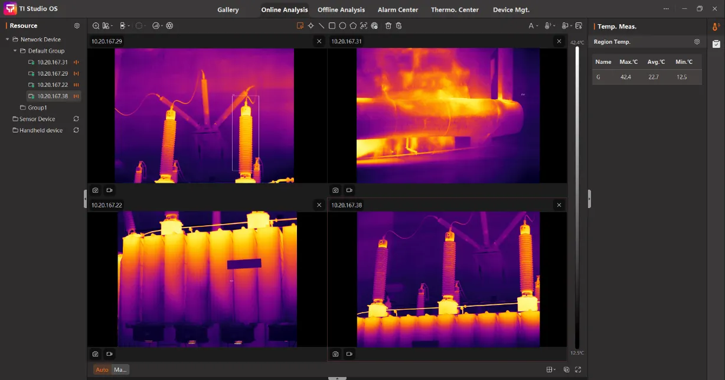
Task: Switch temperature range mode to Manual
Action: [120, 369]
